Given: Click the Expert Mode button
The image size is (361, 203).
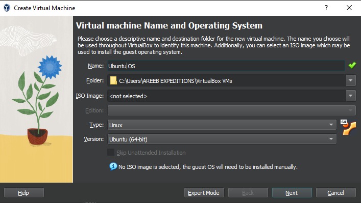Looking at the screenshot, I should (x=204, y=193).
